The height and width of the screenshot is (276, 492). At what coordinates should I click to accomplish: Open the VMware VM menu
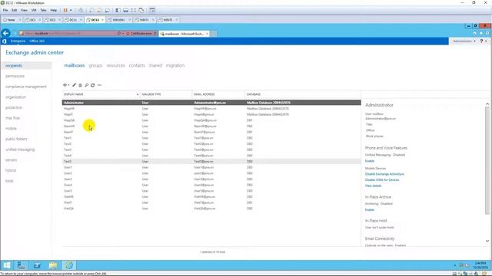tap(34, 10)
